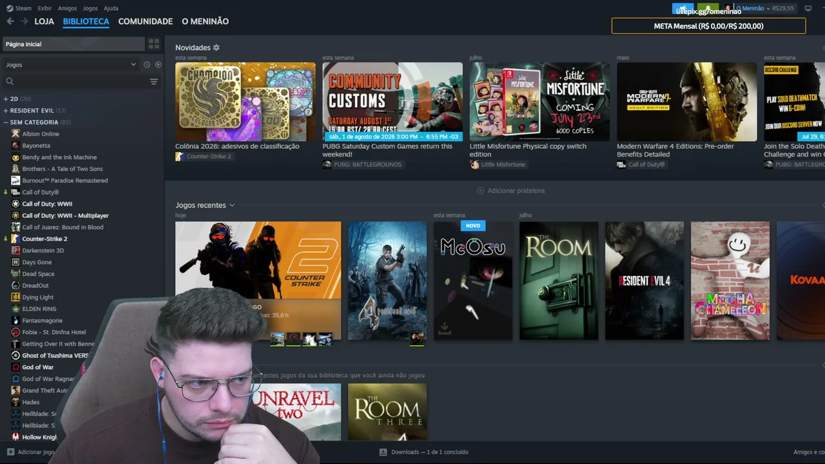Open the Modern Warfare 4 Editions thumbnail

[x=687, y=102]
